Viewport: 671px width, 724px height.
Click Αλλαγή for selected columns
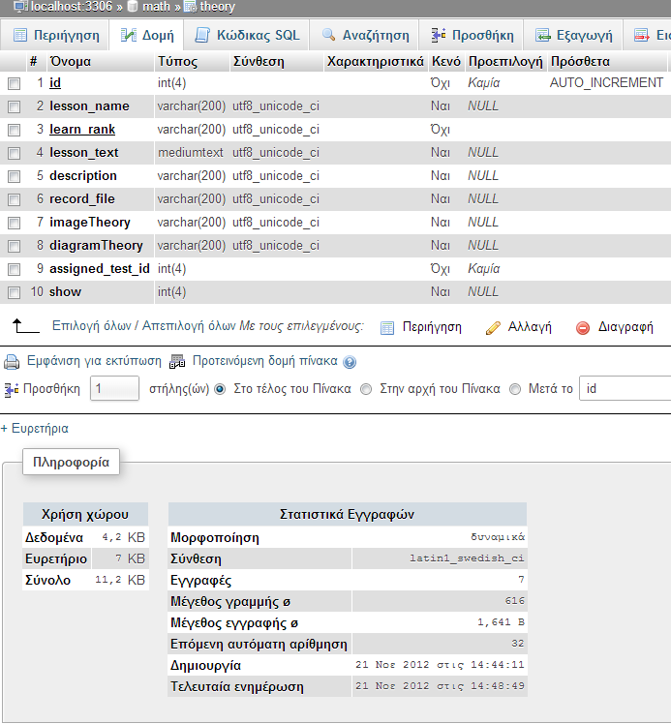pyautogui.click(x=530, y=327)
